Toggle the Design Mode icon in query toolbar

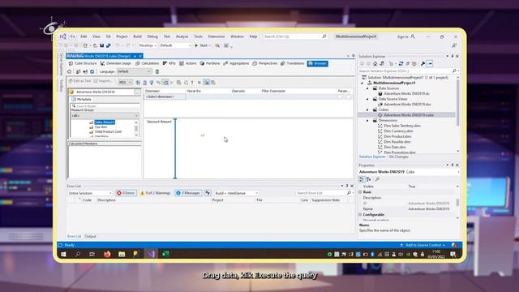pos(206,83)
